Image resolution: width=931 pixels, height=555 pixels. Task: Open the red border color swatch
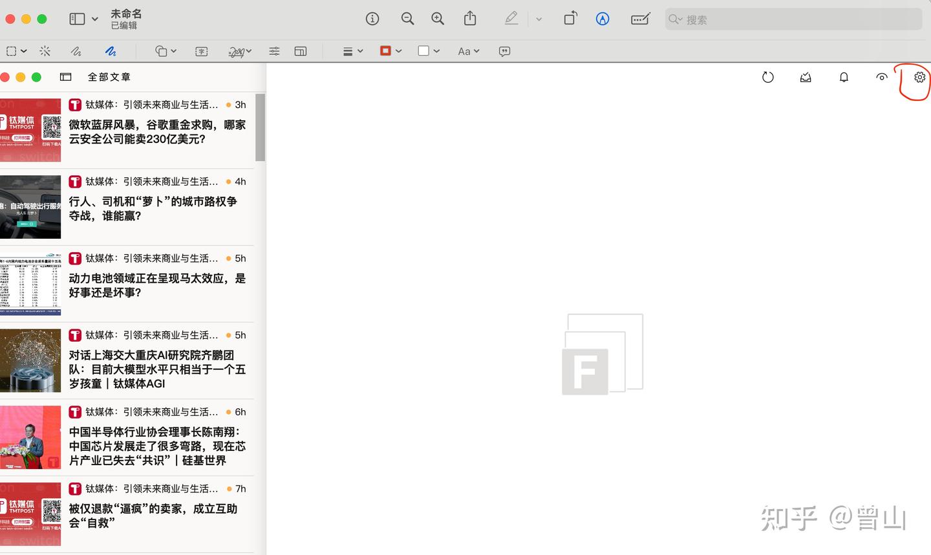(386, 50)
